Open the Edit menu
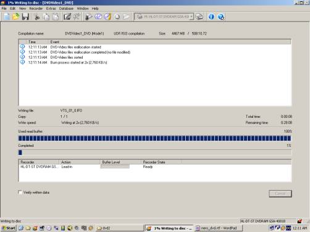Image resolution: width=310 pixels, height=232 pixels. click(12, 9)
